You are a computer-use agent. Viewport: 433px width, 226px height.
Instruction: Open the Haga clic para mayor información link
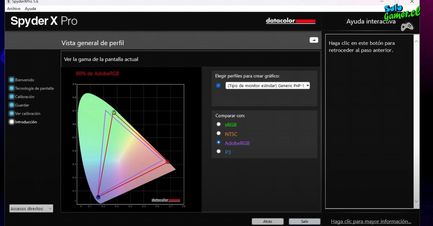[371, 221]
